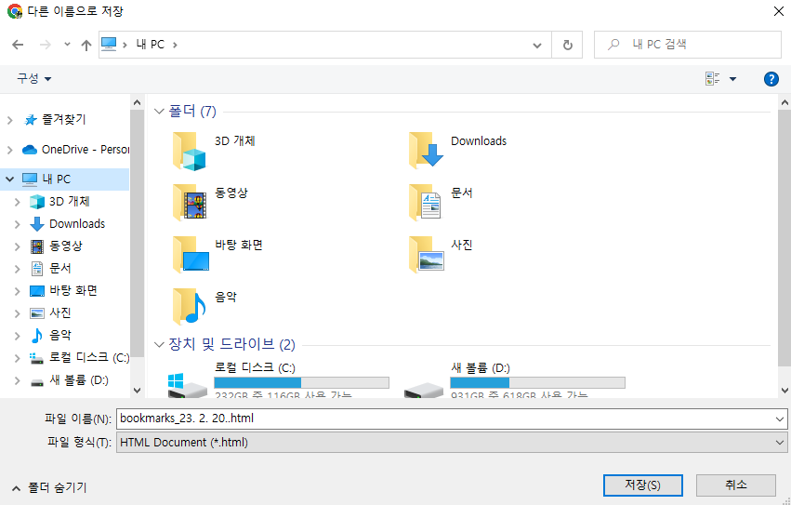The height and width of the screenshot is (505, 791).
Task: Click the back navigation arrow
Action: [18, 45]
